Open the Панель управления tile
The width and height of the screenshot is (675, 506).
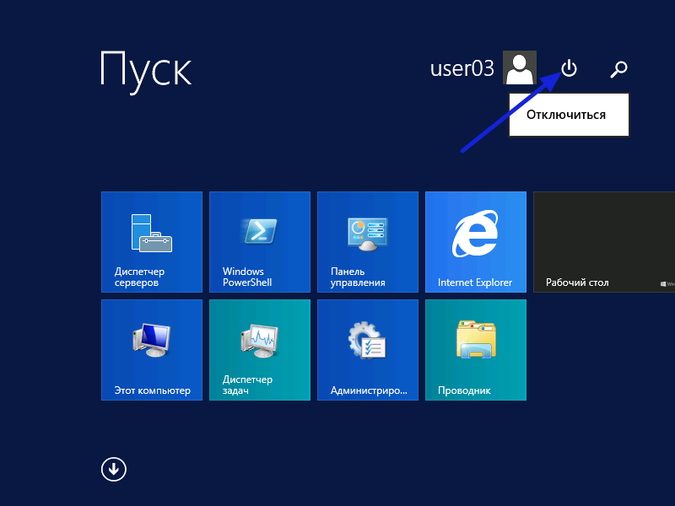368,242
